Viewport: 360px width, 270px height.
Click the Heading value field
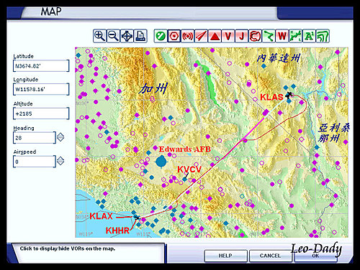click(35, 138)
